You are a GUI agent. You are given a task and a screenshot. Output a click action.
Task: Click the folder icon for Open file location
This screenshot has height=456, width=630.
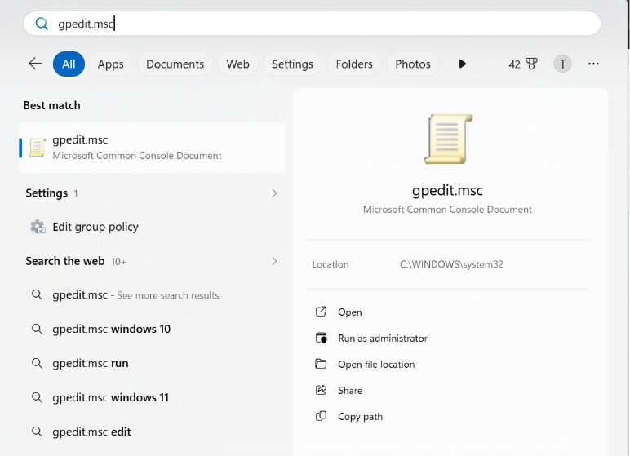tap(321, 364)
